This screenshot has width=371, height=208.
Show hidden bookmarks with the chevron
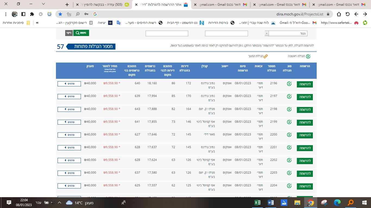(x=37, y=23)
